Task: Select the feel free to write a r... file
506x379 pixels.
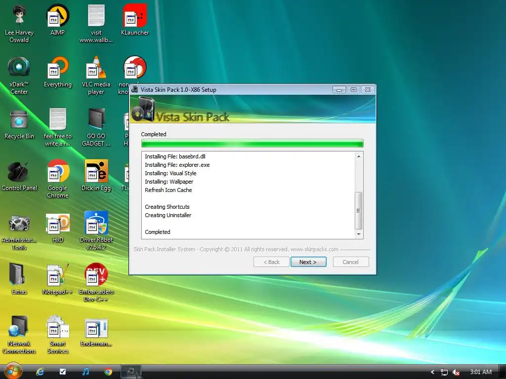Action: [x=57, y=127]
